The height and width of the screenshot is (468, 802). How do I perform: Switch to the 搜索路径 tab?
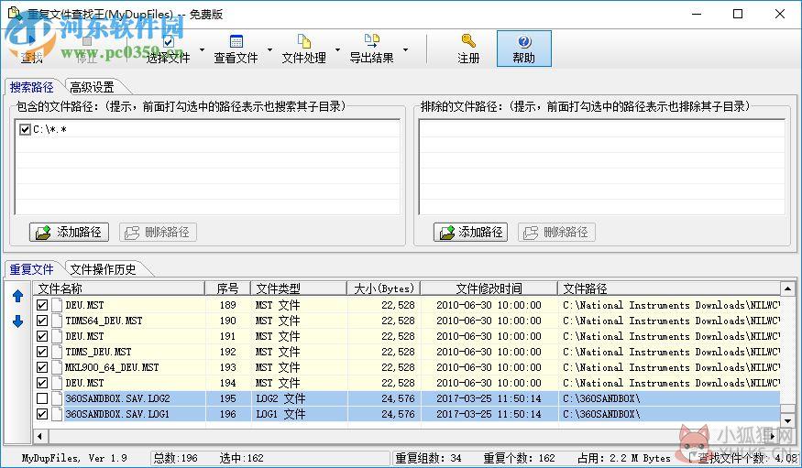(x=32, y=87)
